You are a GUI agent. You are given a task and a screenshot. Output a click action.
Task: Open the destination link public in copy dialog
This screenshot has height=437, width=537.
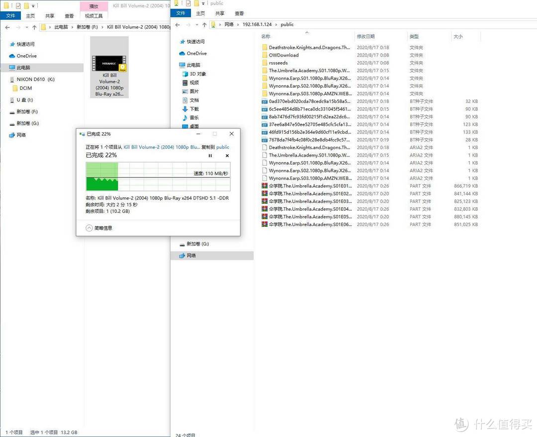click(223, 147)
